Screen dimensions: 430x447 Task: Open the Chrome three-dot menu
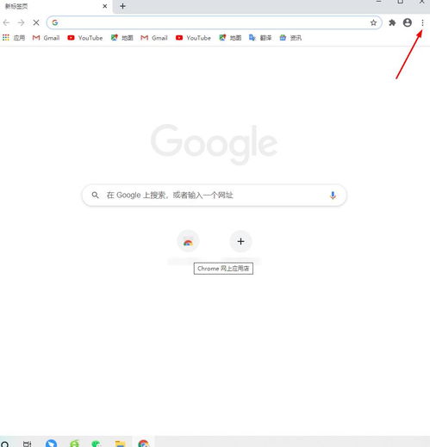[x=422, y=22]
